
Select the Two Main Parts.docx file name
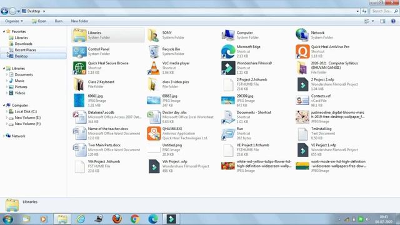click(104, 145)
